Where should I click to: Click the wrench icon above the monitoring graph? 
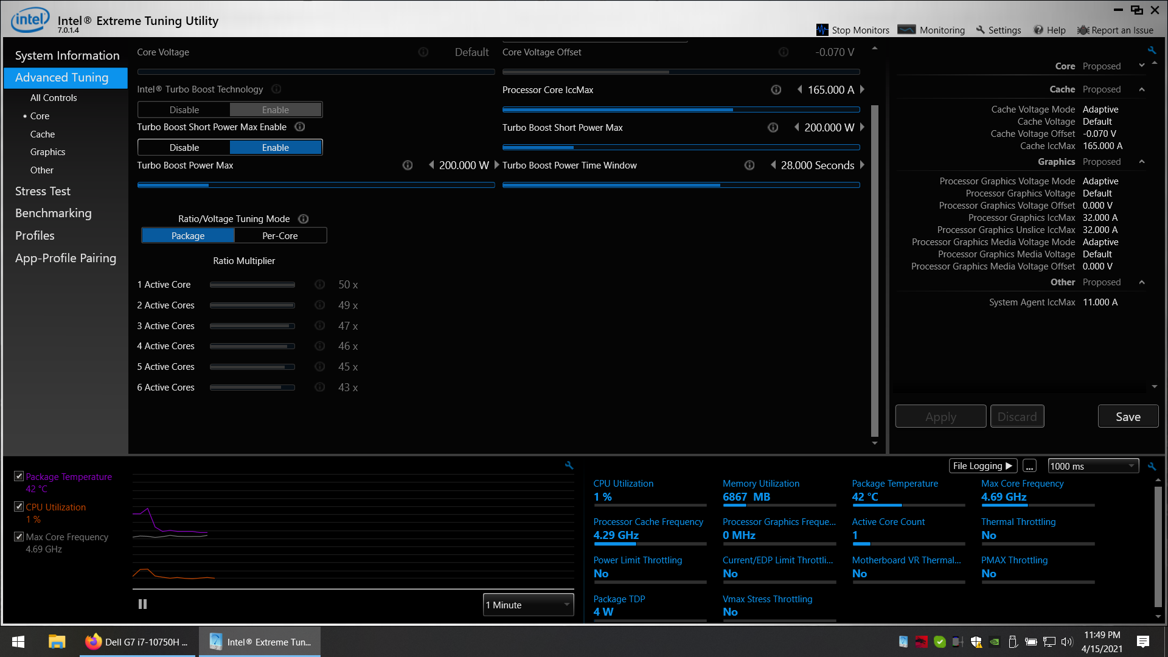coord(569,465)
